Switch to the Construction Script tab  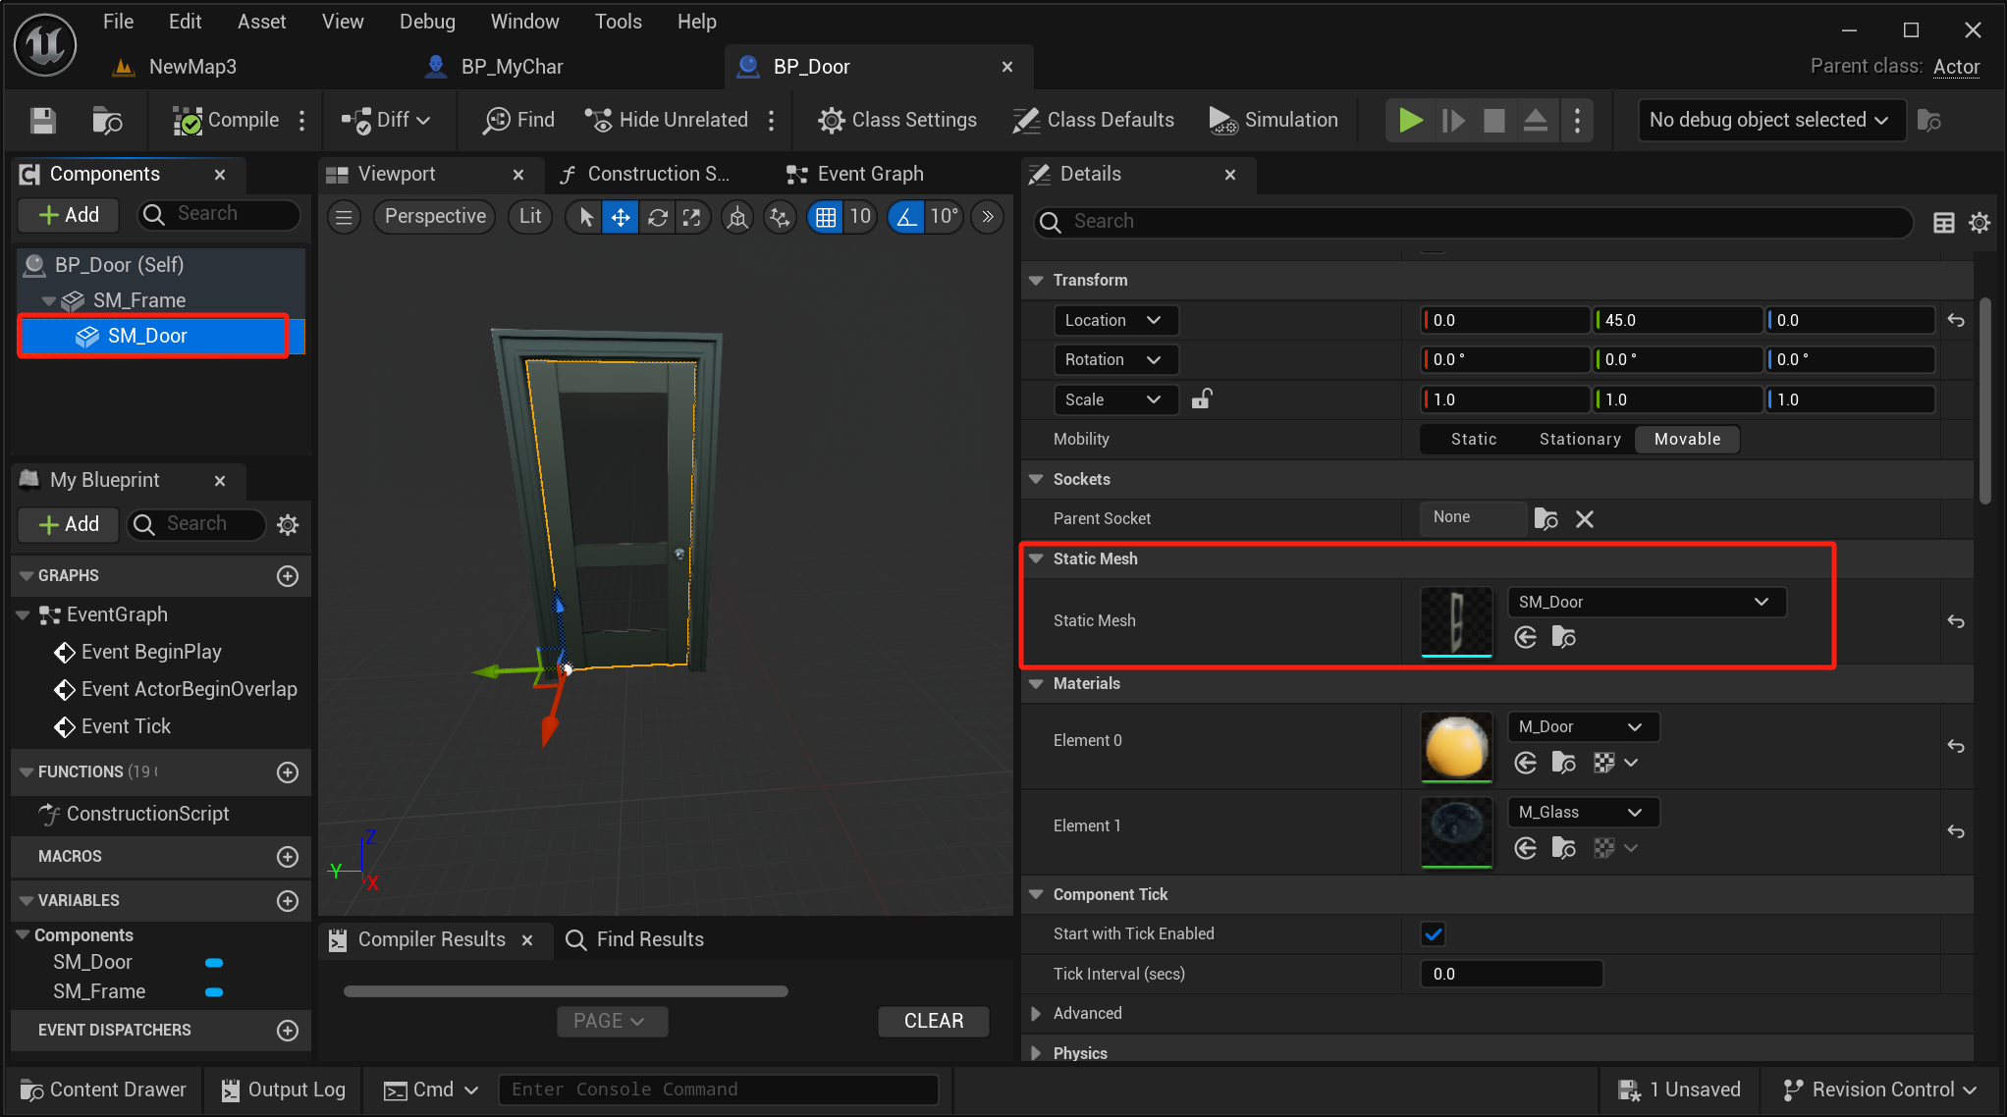644,175
